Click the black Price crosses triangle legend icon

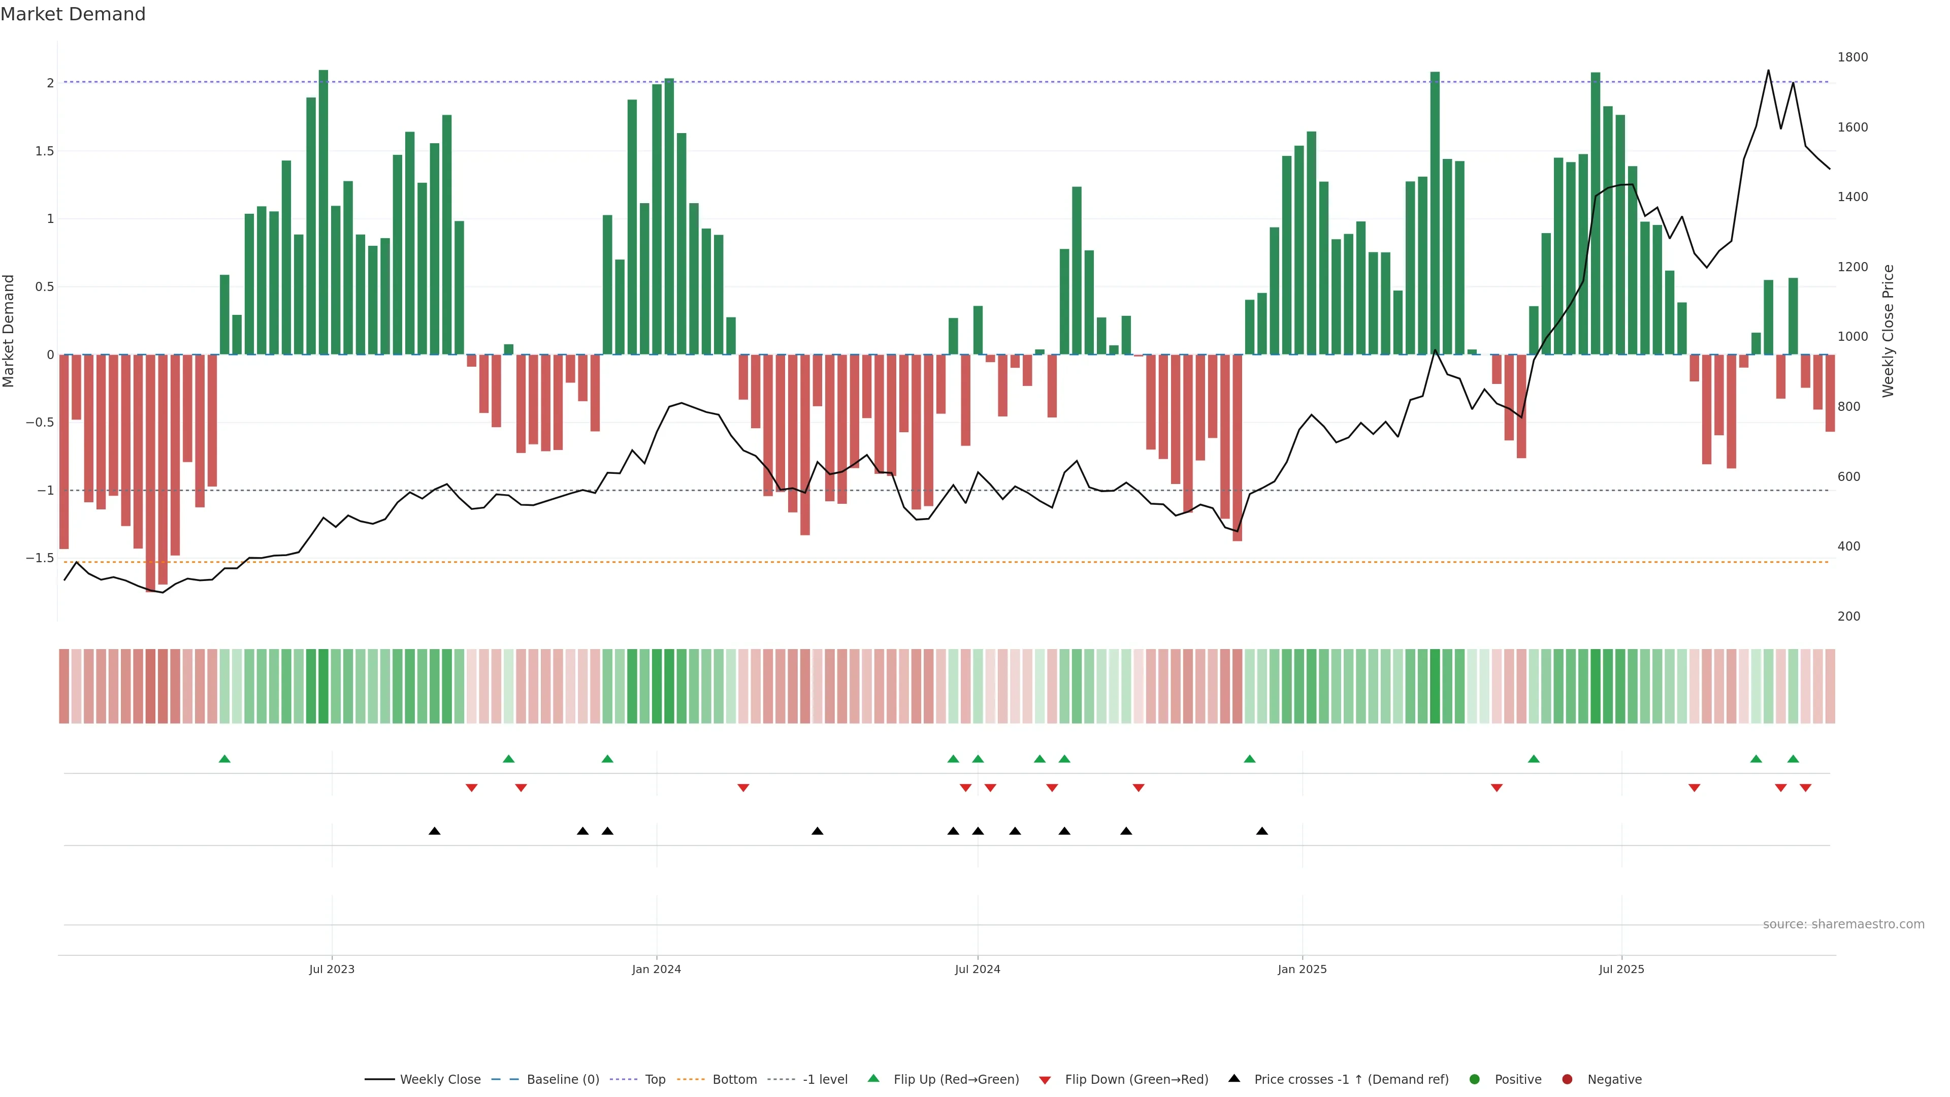(x=1234, y=1078)
